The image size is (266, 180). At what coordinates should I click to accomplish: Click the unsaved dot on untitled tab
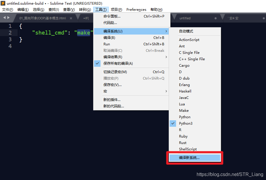coord(215,18)
